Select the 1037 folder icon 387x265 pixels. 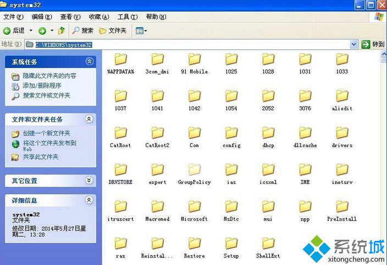pyautogui.click(x=121, y=96)
